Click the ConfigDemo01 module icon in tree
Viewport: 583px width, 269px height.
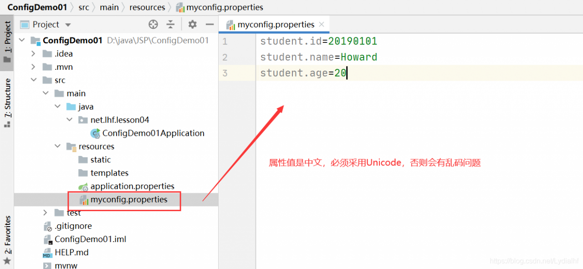(36, 41)
